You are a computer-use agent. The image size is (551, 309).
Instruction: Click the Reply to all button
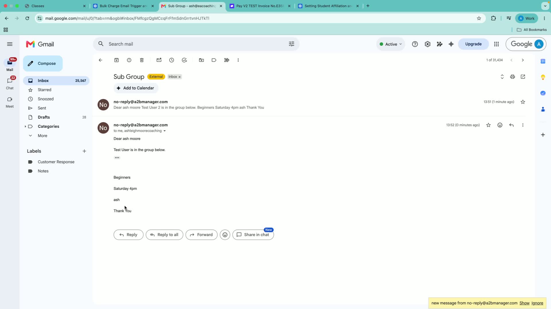click(164, 235)
